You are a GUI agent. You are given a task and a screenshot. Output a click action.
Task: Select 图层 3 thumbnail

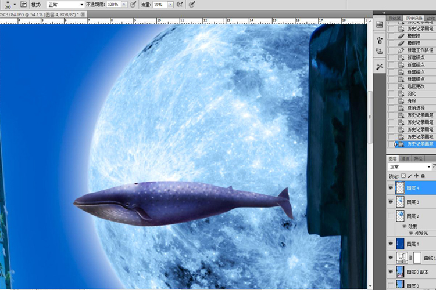pos(400,202)
